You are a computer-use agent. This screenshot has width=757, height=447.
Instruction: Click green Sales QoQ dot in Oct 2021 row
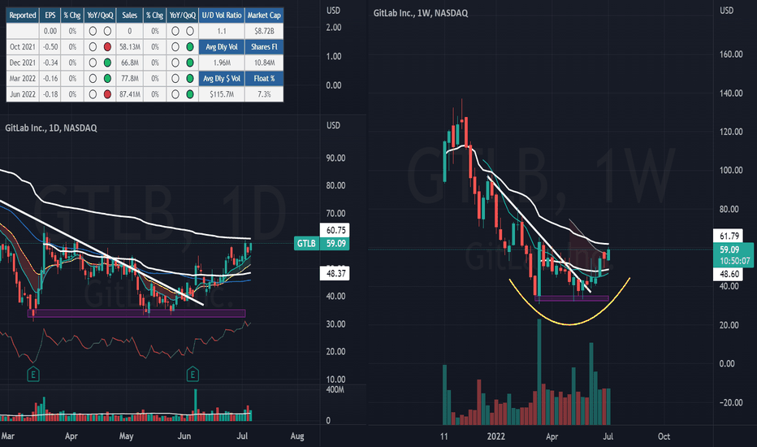(190, 47)
